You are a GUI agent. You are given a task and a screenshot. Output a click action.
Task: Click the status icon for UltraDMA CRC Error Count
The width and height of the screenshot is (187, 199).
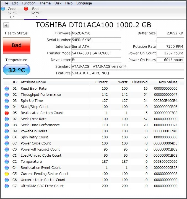pos(7,186)
